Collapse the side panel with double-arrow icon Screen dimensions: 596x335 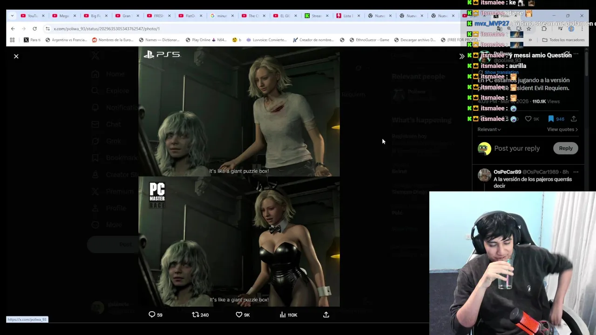[461, 56]
